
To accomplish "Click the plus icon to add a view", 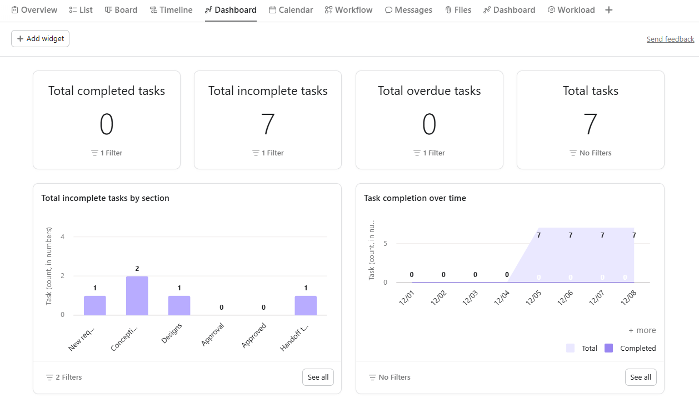I will [608, 9].
